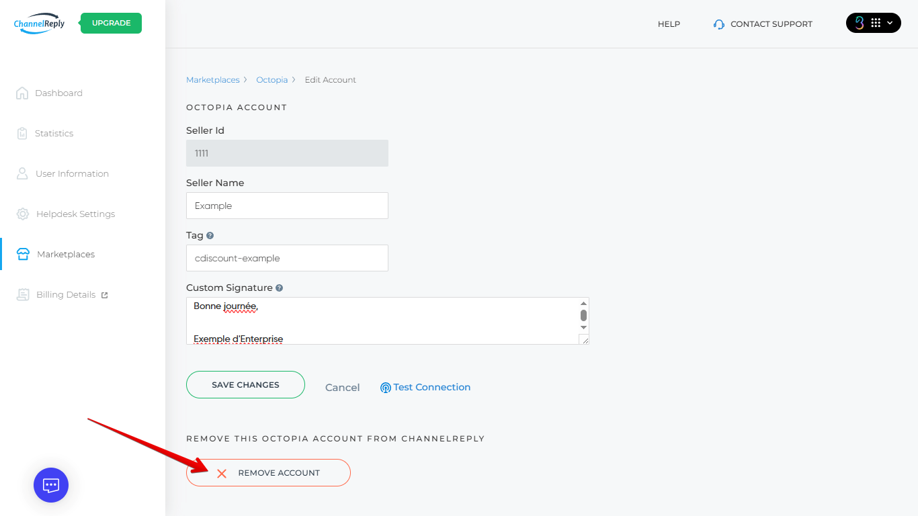Click the Dashboard home icon
Viewport: 918px width, 516px height.
(x=22, y=93)
